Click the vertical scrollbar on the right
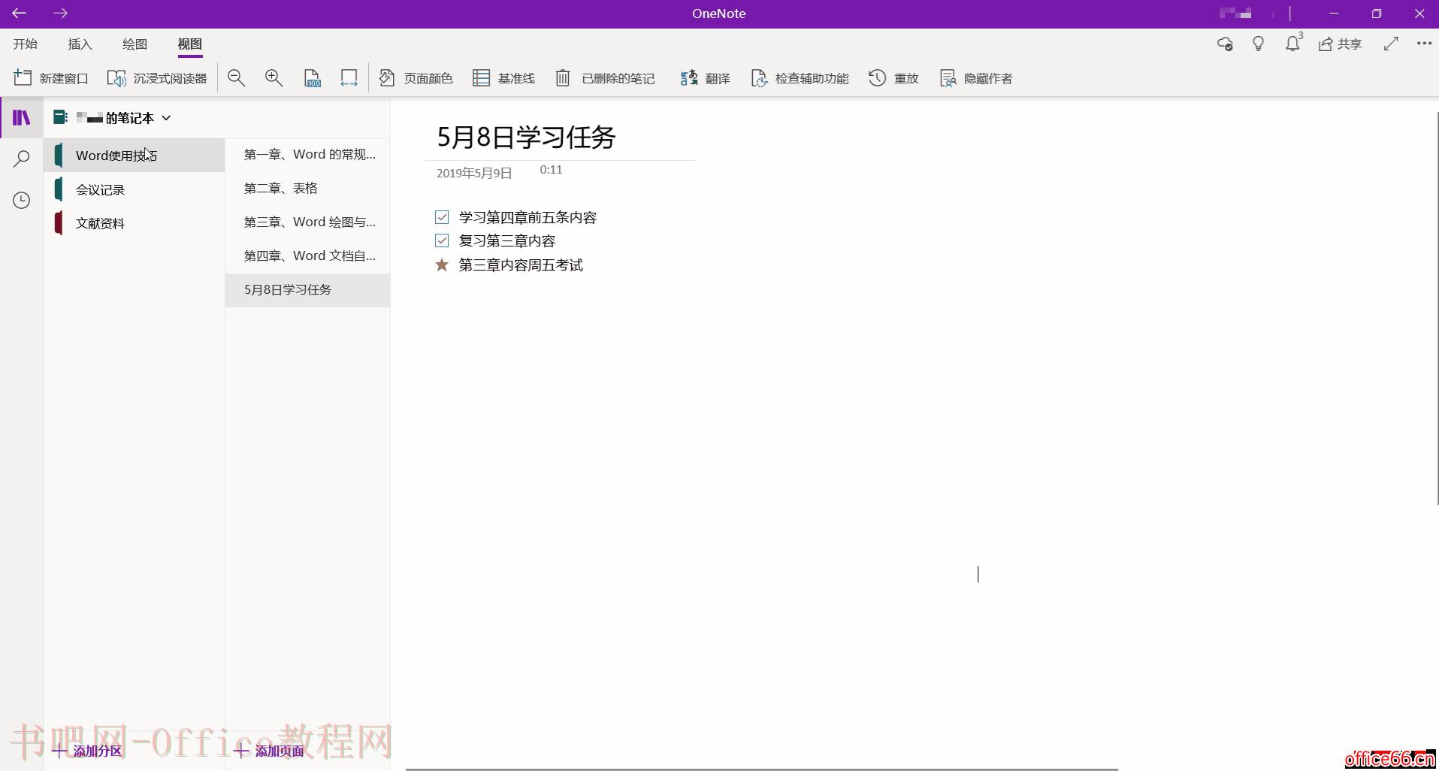The image size is (1439, 771). click(x=1437, y=308)
